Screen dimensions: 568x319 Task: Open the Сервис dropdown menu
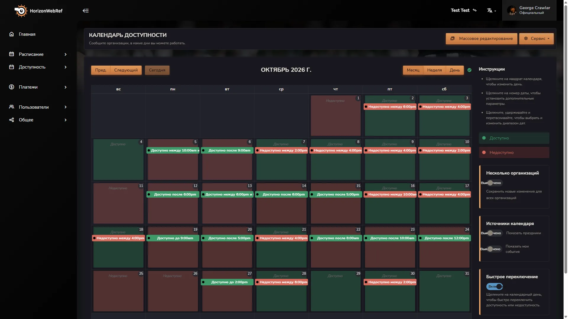click(x=536, y=39)
